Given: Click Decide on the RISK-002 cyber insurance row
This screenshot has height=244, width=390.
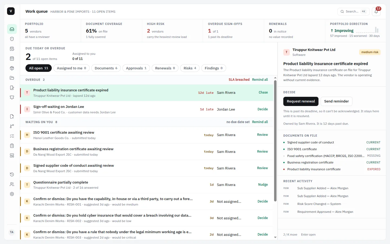Looking at the screenshot, I should [x=263, y=218].
